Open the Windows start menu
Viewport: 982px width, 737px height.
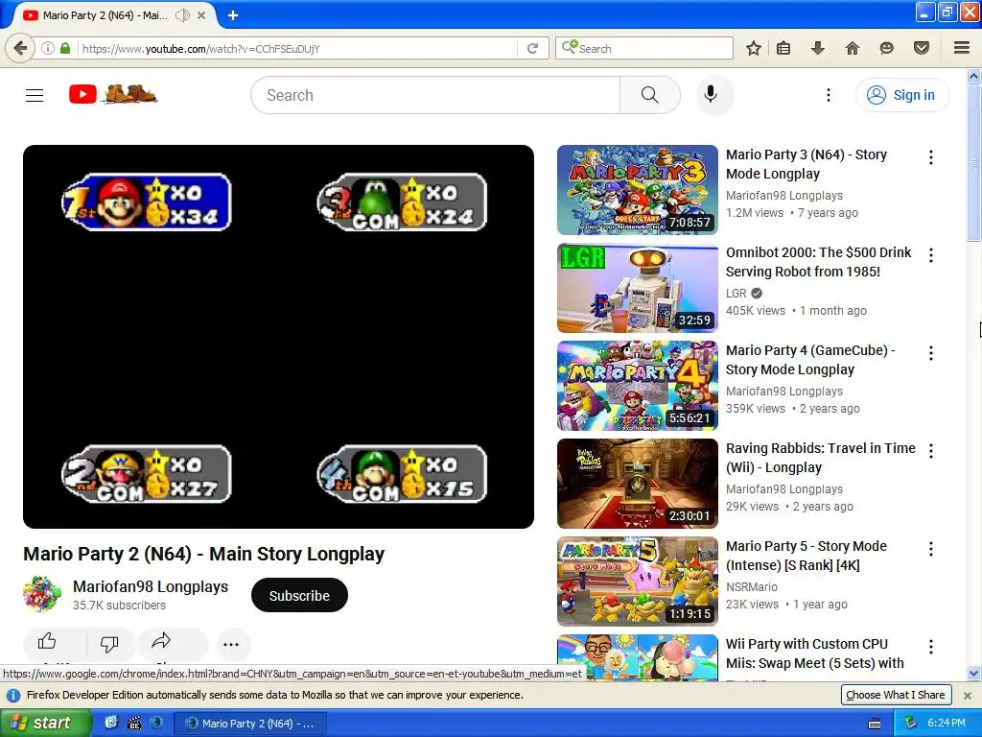[46, 723]
